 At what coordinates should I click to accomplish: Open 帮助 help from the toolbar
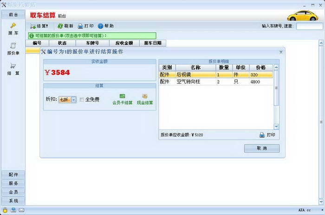coord(106,26)
